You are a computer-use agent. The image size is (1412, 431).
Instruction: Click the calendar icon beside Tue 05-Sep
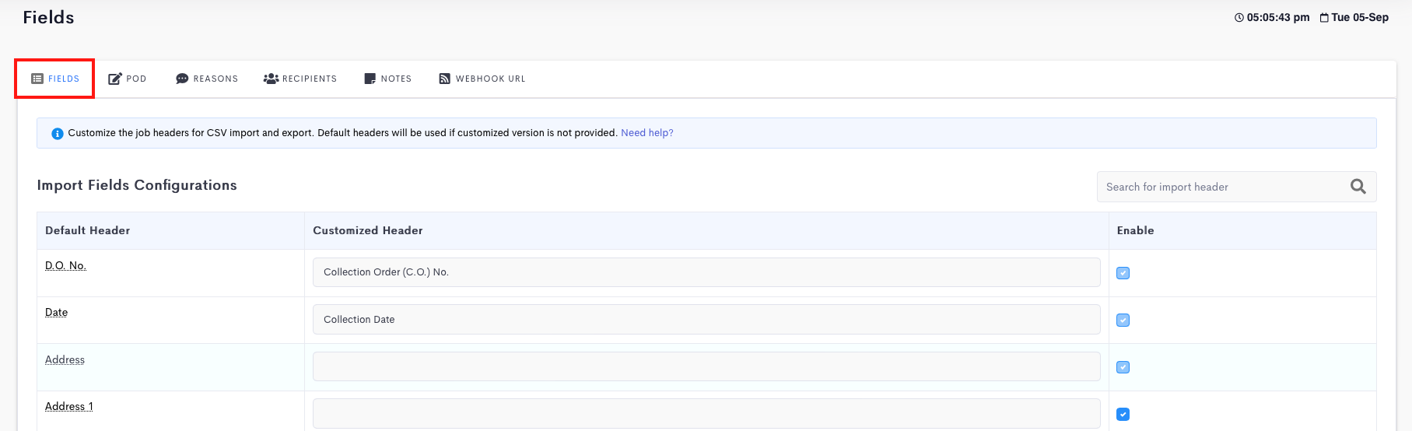[x=1324, y=17]
